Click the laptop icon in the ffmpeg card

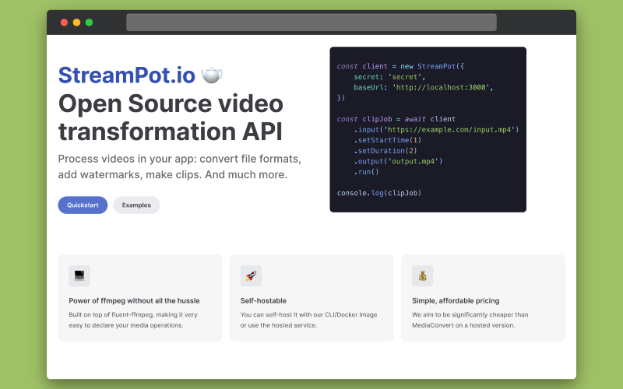pyautogui.click(x=79, y=275)
